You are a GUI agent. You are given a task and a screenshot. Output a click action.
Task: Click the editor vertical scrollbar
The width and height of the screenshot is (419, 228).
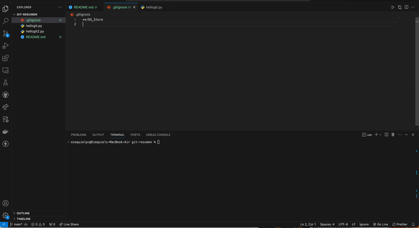click(417, 71)
